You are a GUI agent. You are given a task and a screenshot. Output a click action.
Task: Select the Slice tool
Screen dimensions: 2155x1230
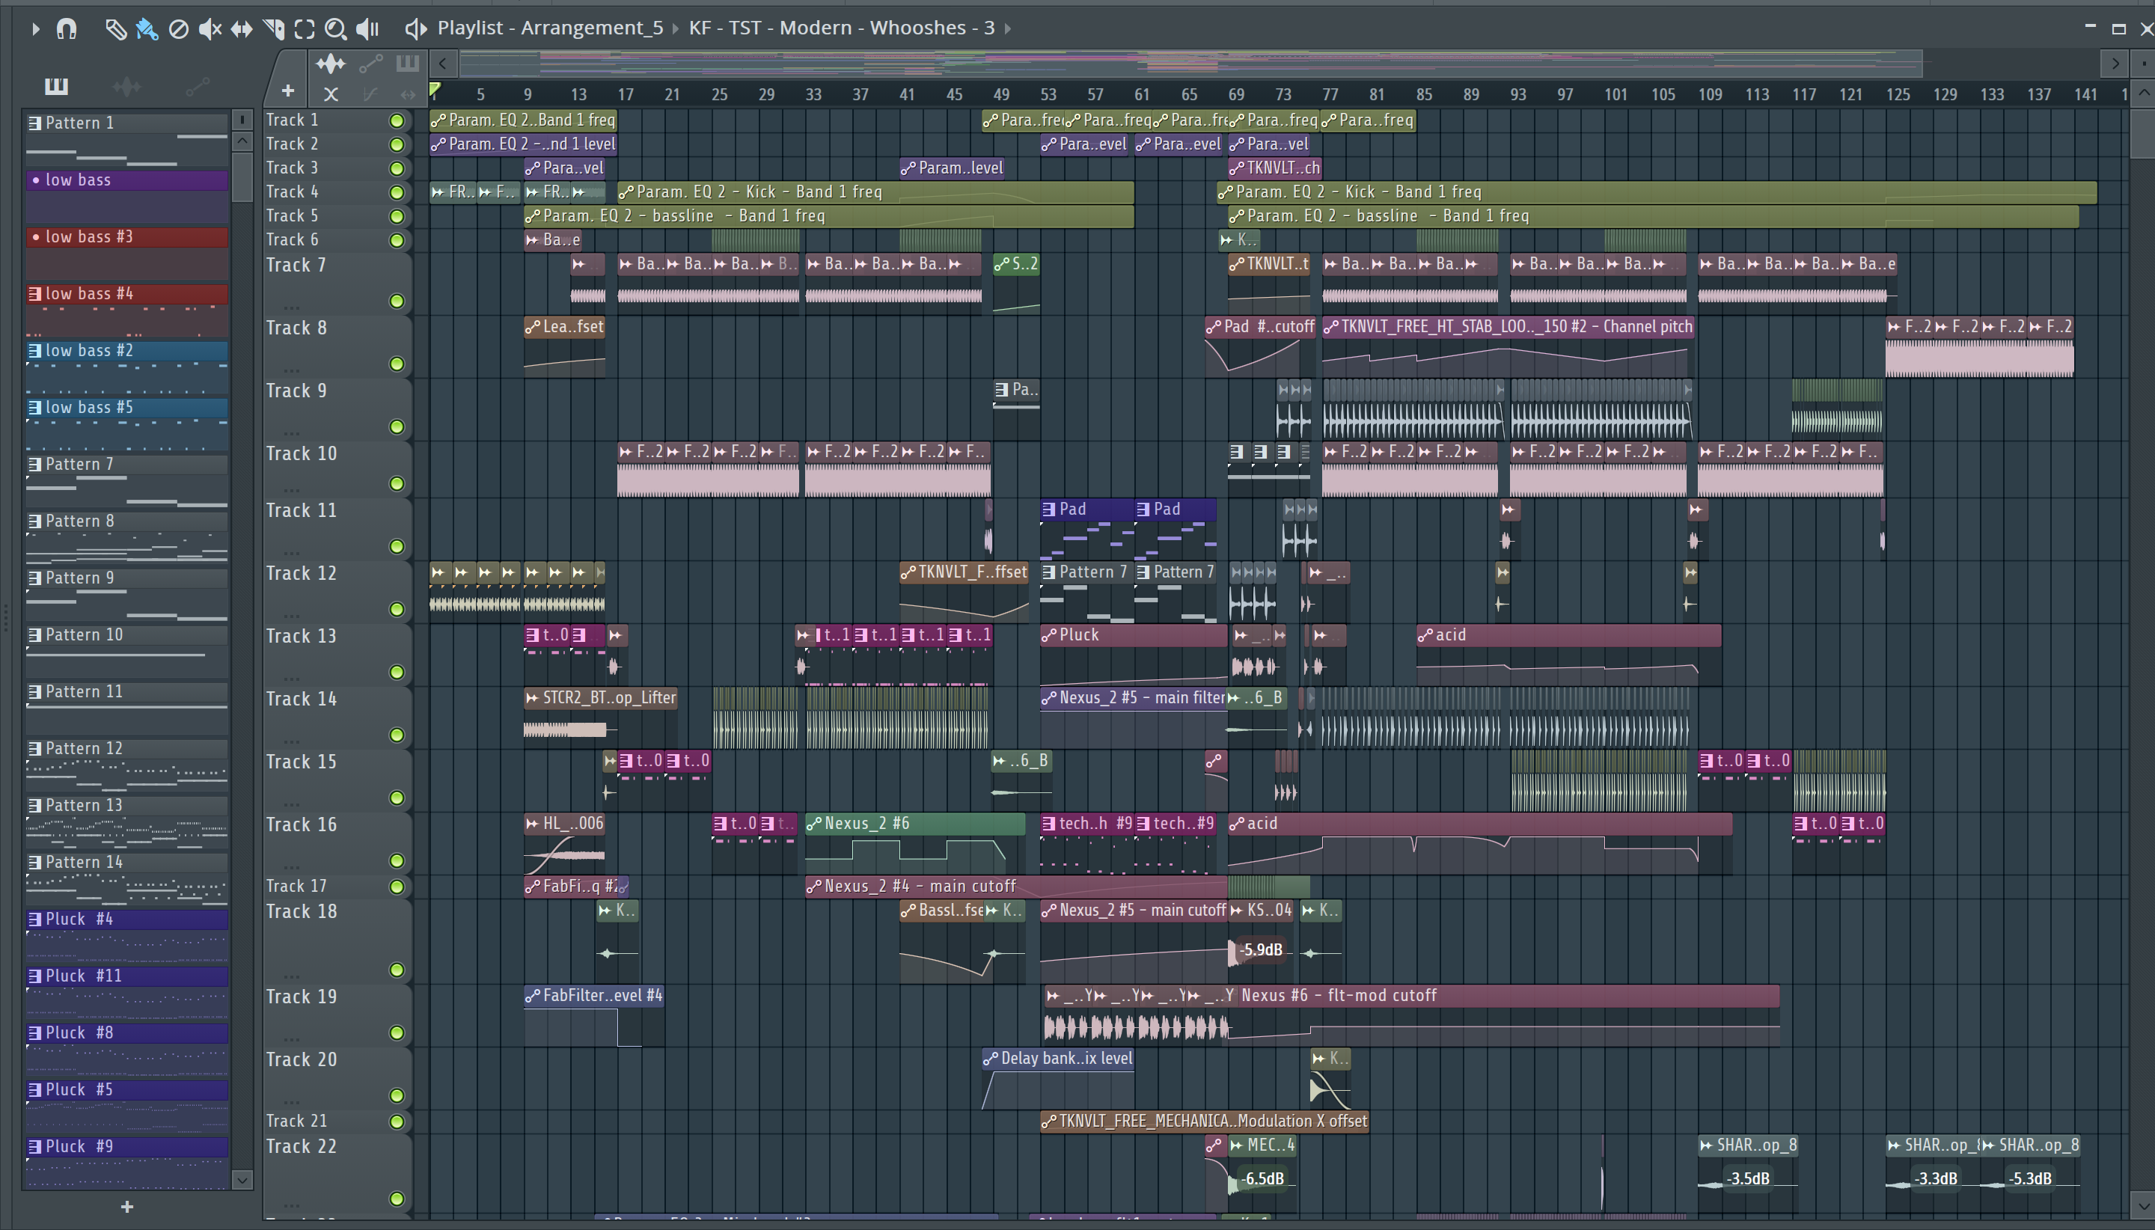click(274, 30)
